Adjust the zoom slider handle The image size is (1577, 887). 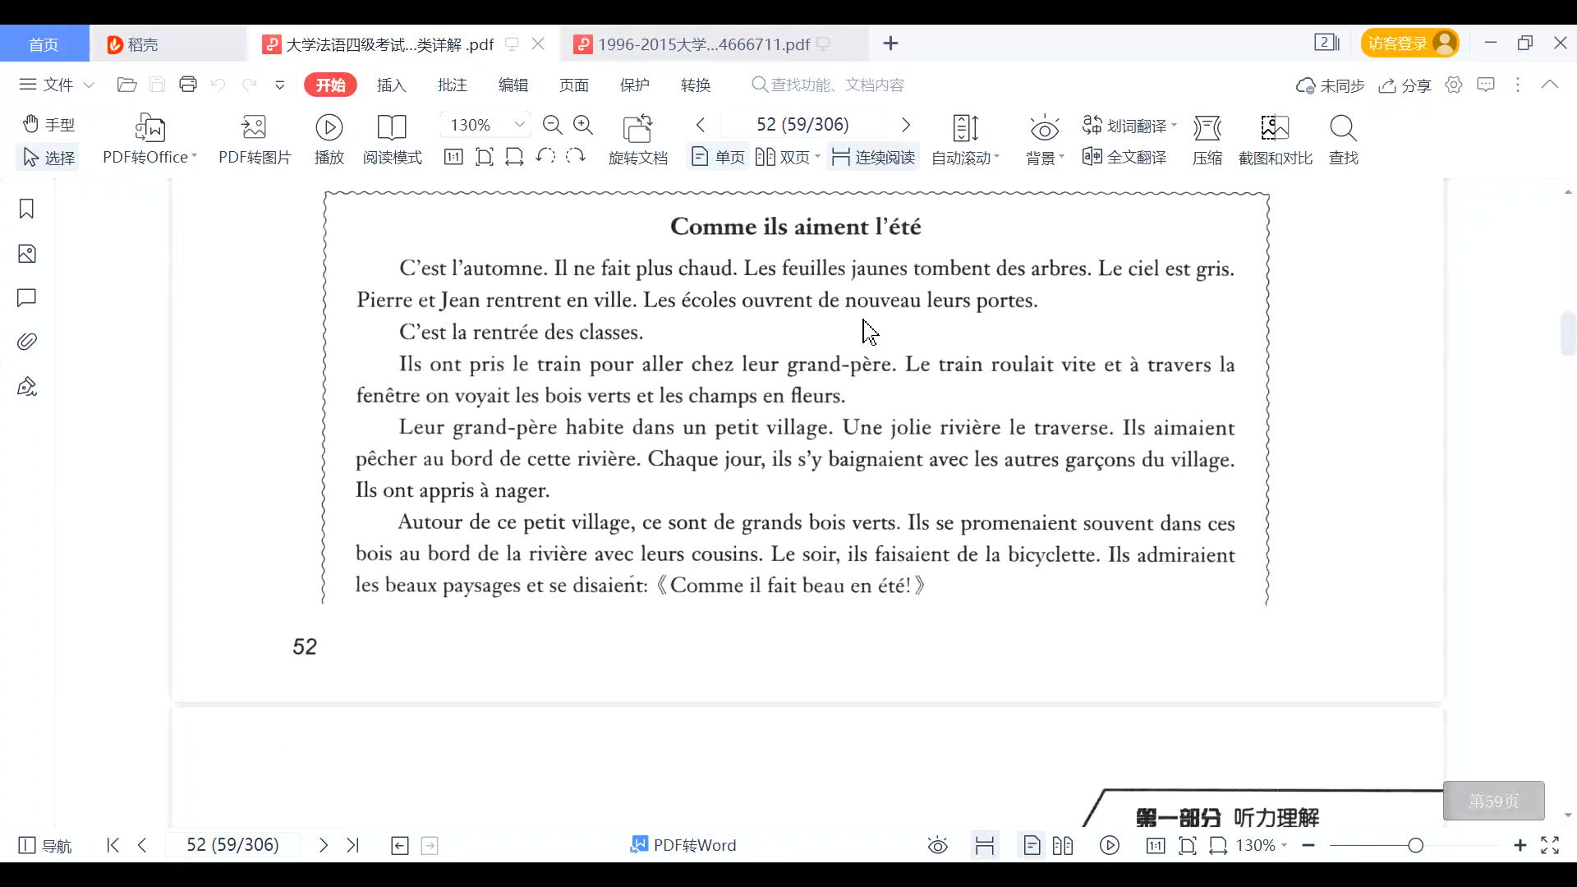1415,845
